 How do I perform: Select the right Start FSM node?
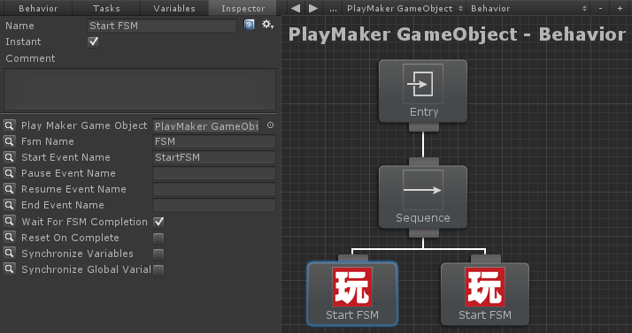[x=485, y=294]
